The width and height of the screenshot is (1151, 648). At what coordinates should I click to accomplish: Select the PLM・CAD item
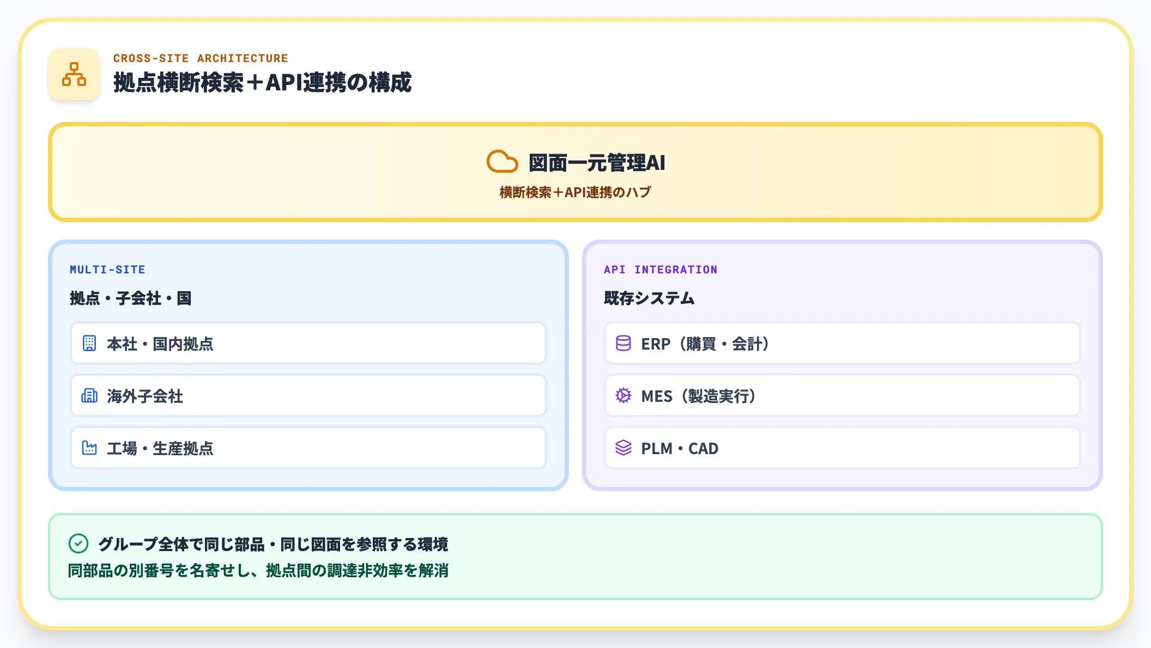coord(842,448)
